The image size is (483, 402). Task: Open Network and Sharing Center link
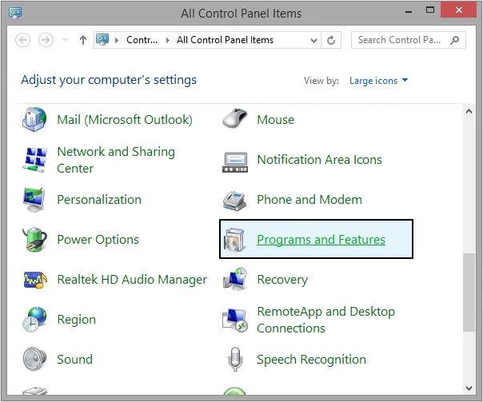116,160
